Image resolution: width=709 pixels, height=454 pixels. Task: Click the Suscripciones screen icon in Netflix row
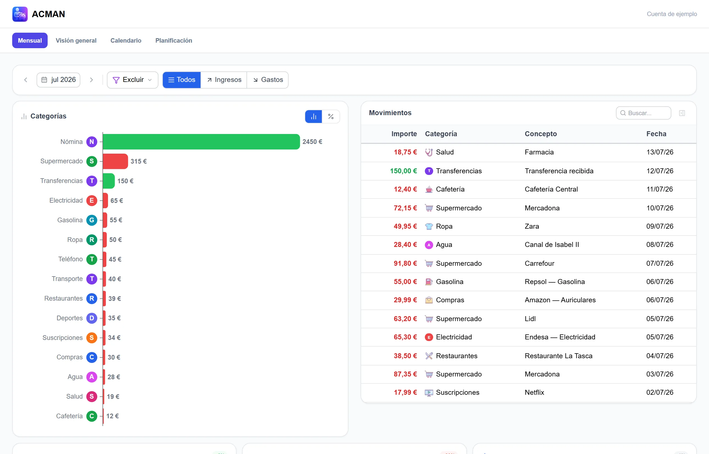(x=429, y=393)
